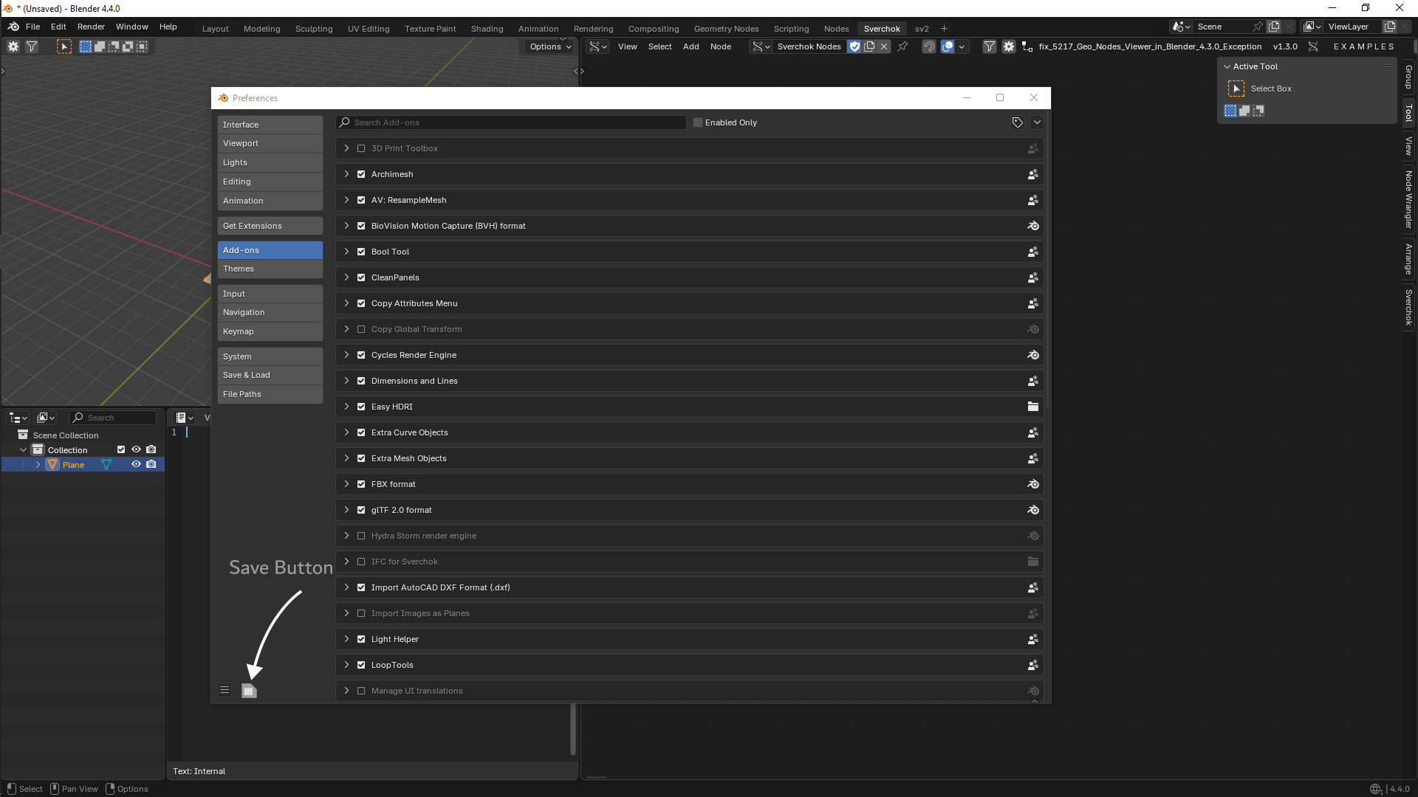Screen dimensions: 1418x797
Task: Expand the Bool Tool add-on details
Action: 346,252
